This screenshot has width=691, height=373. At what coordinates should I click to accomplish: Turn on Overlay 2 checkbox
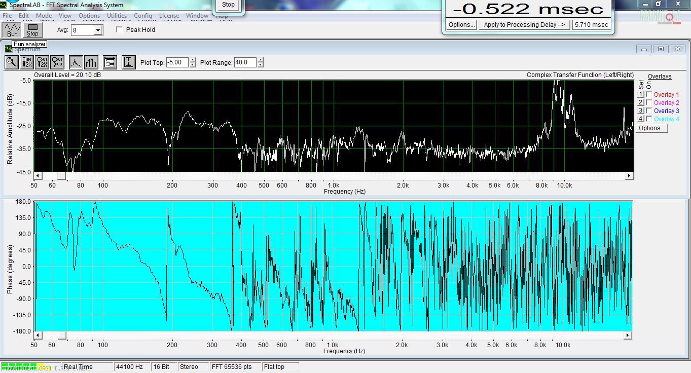649,103
